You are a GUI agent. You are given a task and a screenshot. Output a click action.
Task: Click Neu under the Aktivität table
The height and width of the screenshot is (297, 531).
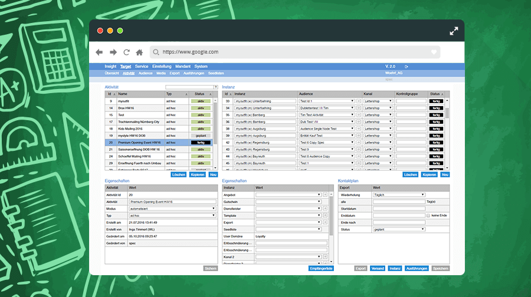213,175
